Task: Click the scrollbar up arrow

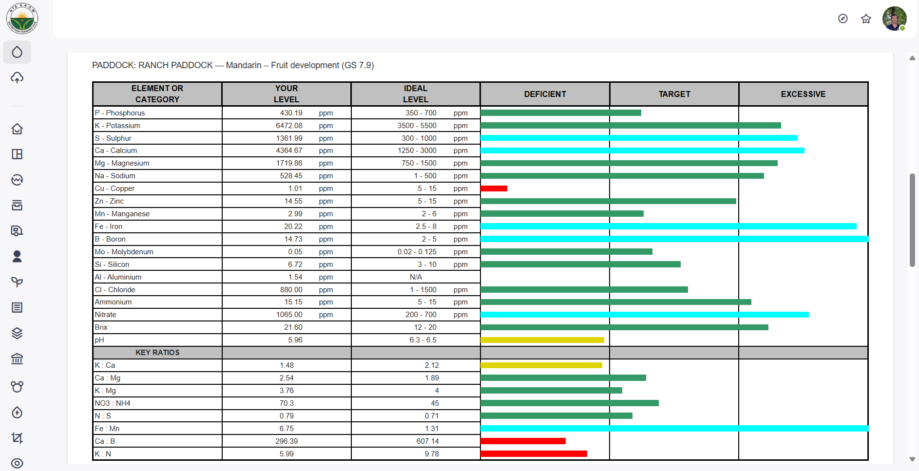Action: 912,58
